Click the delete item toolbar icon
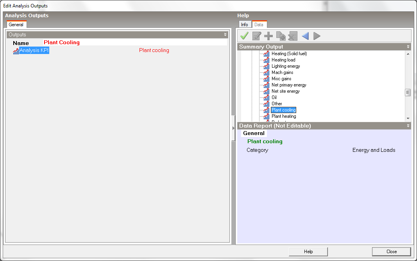The height and width of the screenshot is (261, 417). coord(293,36)
